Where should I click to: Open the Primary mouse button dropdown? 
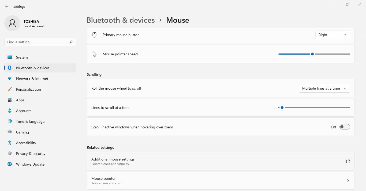(x=333, y=35)
